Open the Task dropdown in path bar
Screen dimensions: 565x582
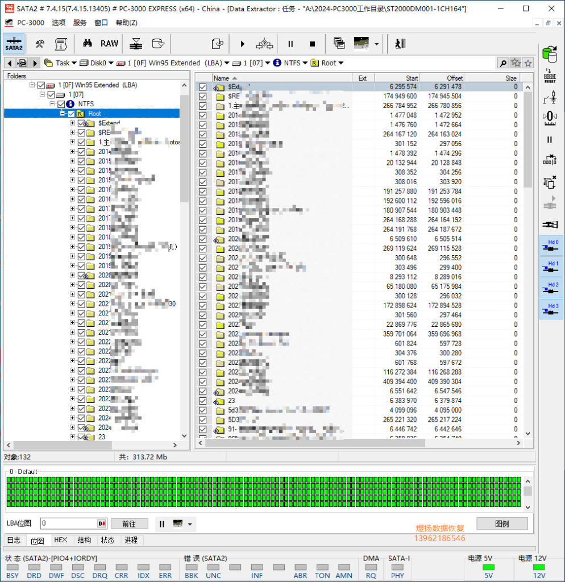click(x=74, y=63)
